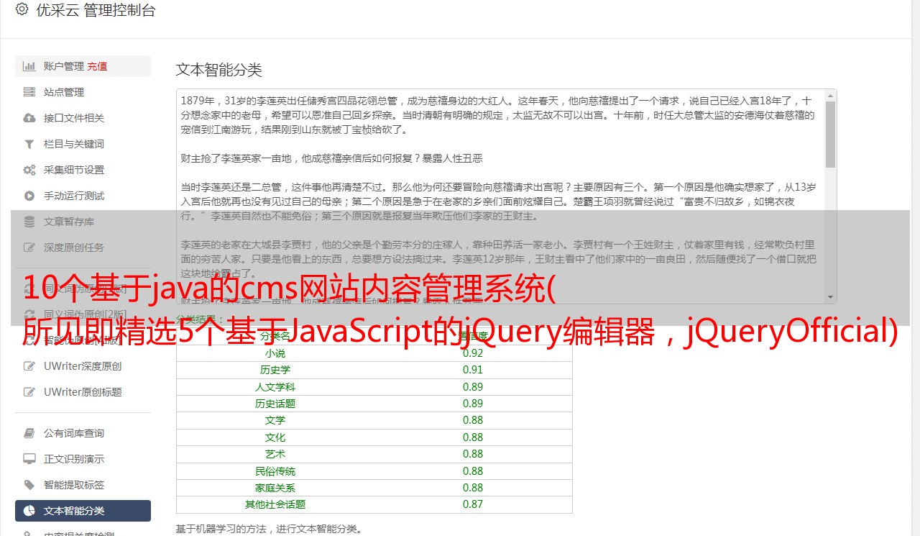This screenshot has width=920, height=536.
Task: Click the edit icon for UWriter深度原创
Action: point(29,366)
